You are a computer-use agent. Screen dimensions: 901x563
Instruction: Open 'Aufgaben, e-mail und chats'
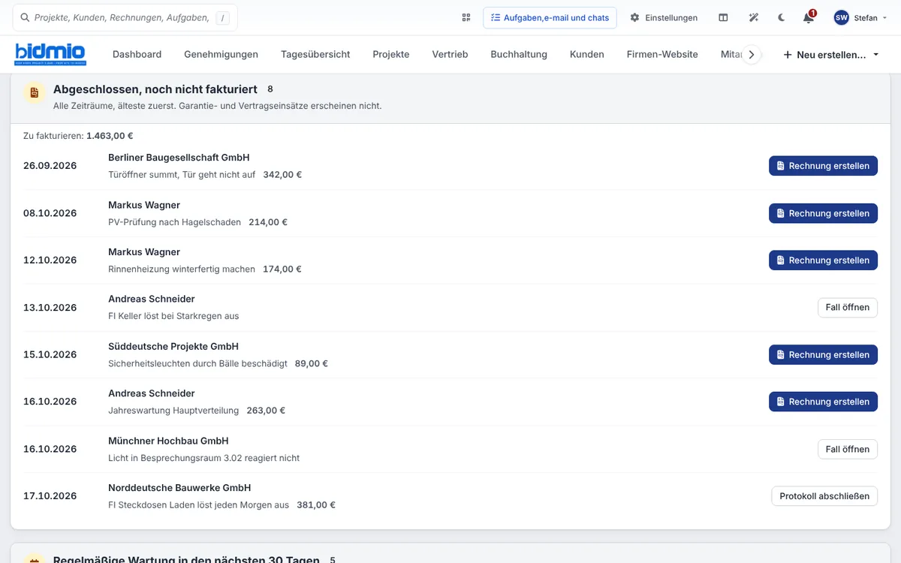550,17
